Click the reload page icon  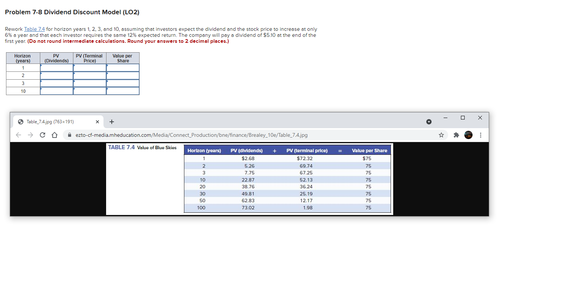(x=42, y=135)
